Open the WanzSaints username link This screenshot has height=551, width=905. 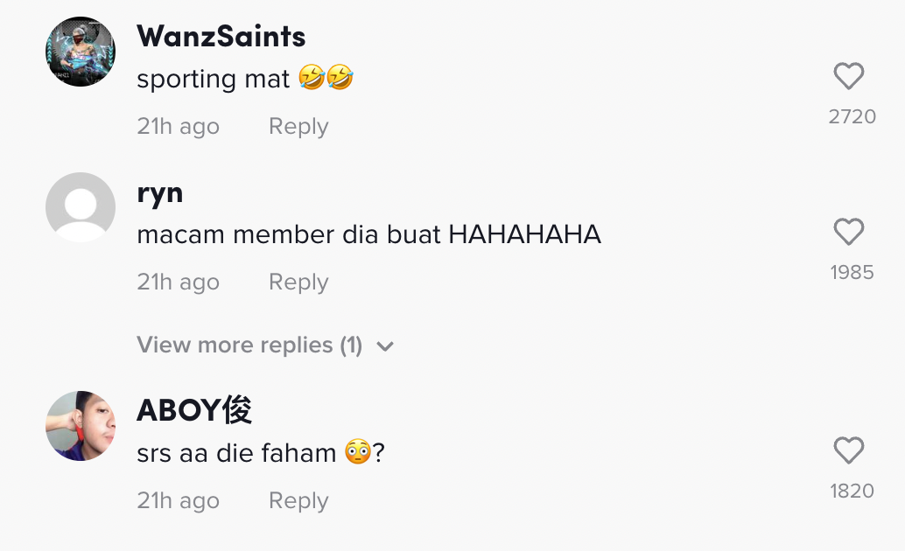pos(221,37)
